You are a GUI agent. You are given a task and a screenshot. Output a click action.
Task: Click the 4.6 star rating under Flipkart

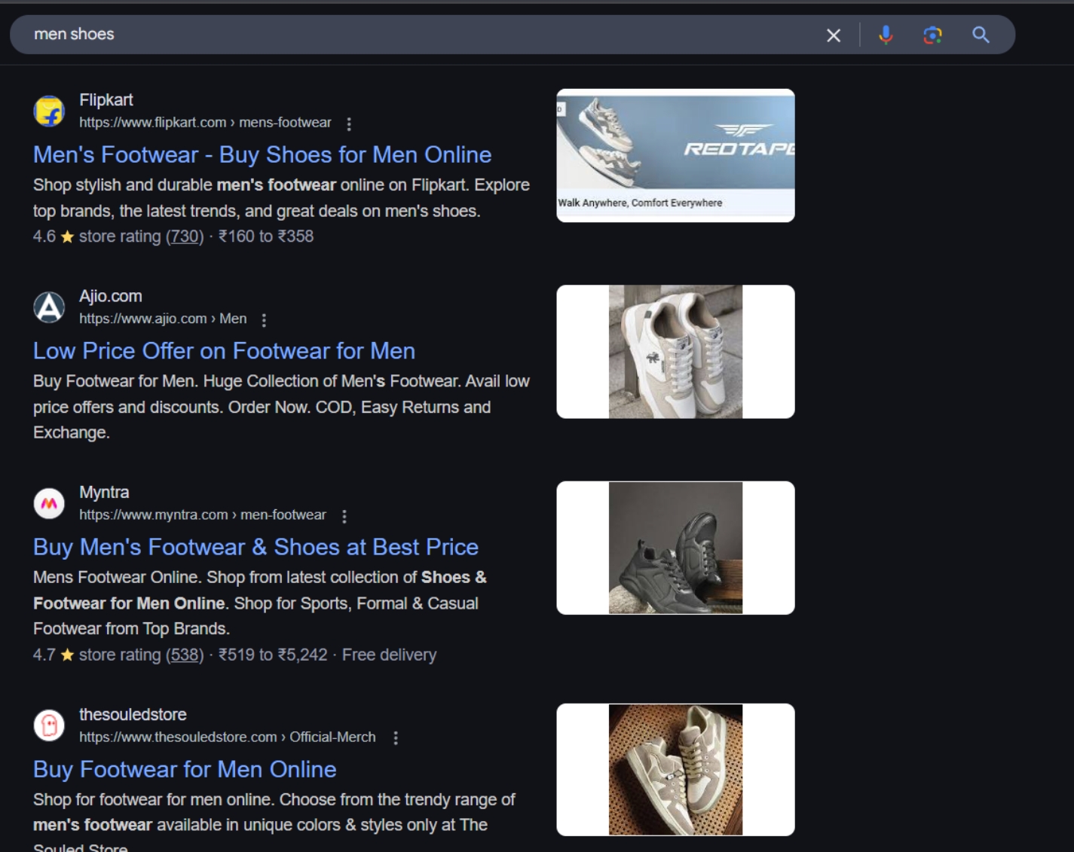click(x=54, y=237)
